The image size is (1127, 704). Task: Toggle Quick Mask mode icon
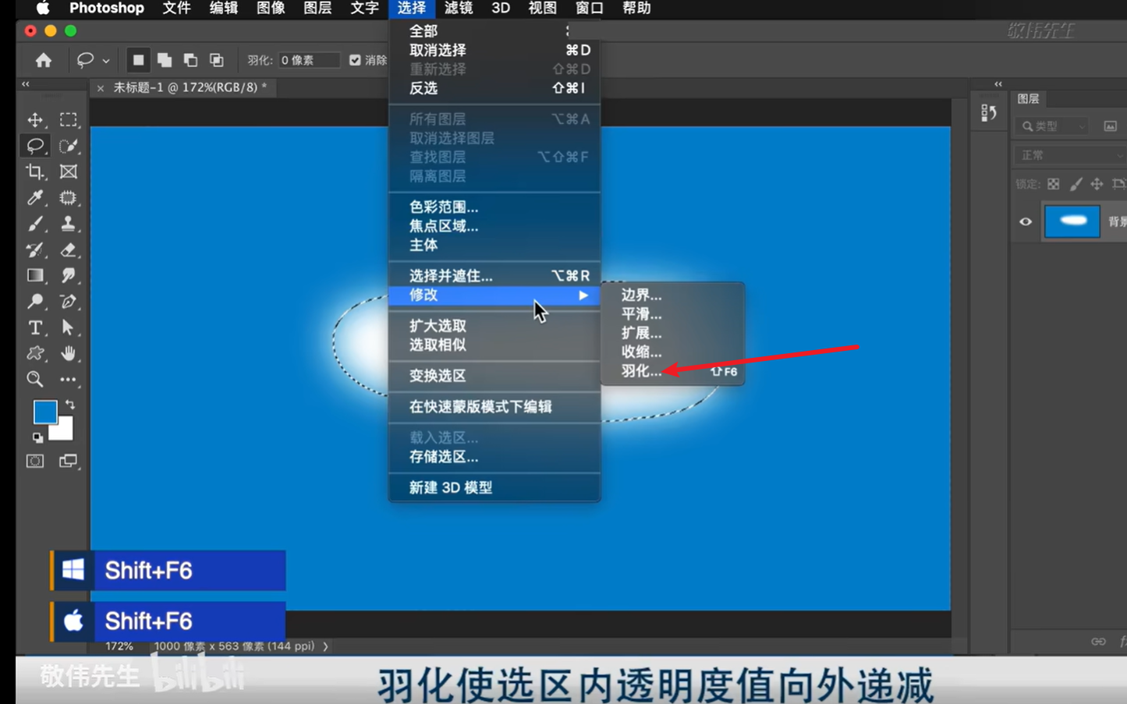35,461
